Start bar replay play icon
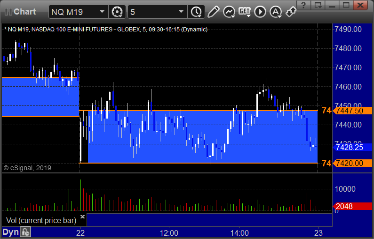 (x=260, y=12)
